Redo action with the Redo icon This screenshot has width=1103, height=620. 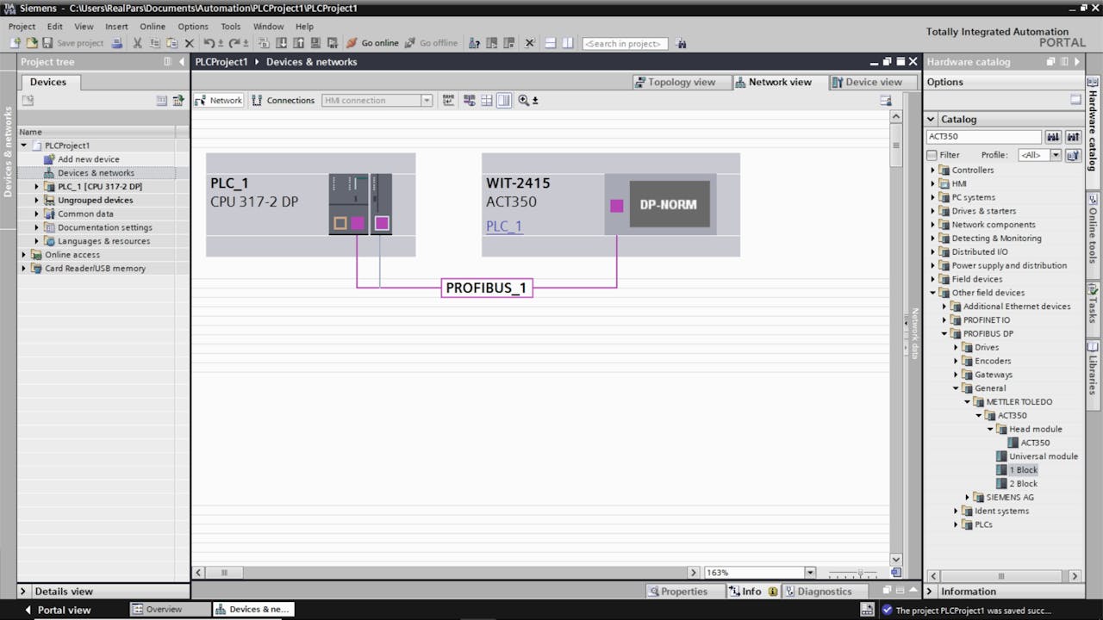234,43
